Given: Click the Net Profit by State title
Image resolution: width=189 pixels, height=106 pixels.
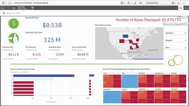Looking at the screenshot, I should pyautogui.click(x=103, y=25).
